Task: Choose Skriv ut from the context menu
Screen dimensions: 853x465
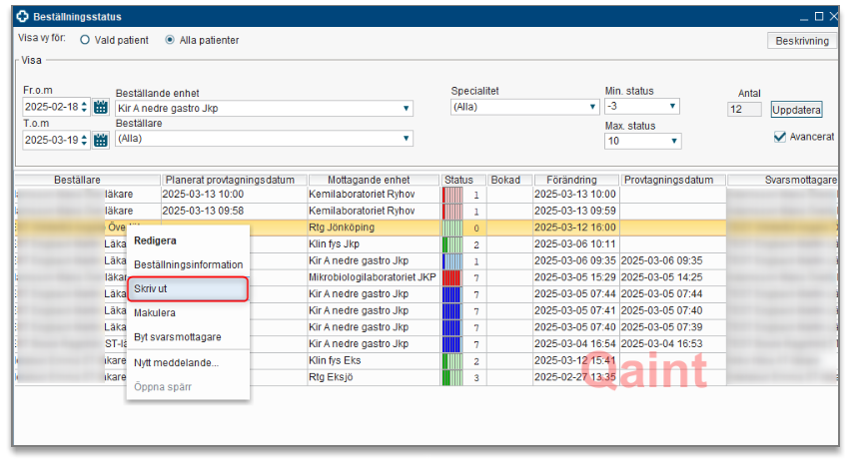Action: tap(187, 288)
